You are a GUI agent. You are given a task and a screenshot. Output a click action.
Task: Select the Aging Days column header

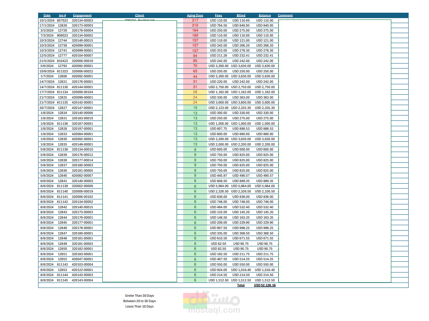coord(195,16)
